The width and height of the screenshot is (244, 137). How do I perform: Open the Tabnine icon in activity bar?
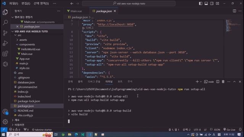5,64
